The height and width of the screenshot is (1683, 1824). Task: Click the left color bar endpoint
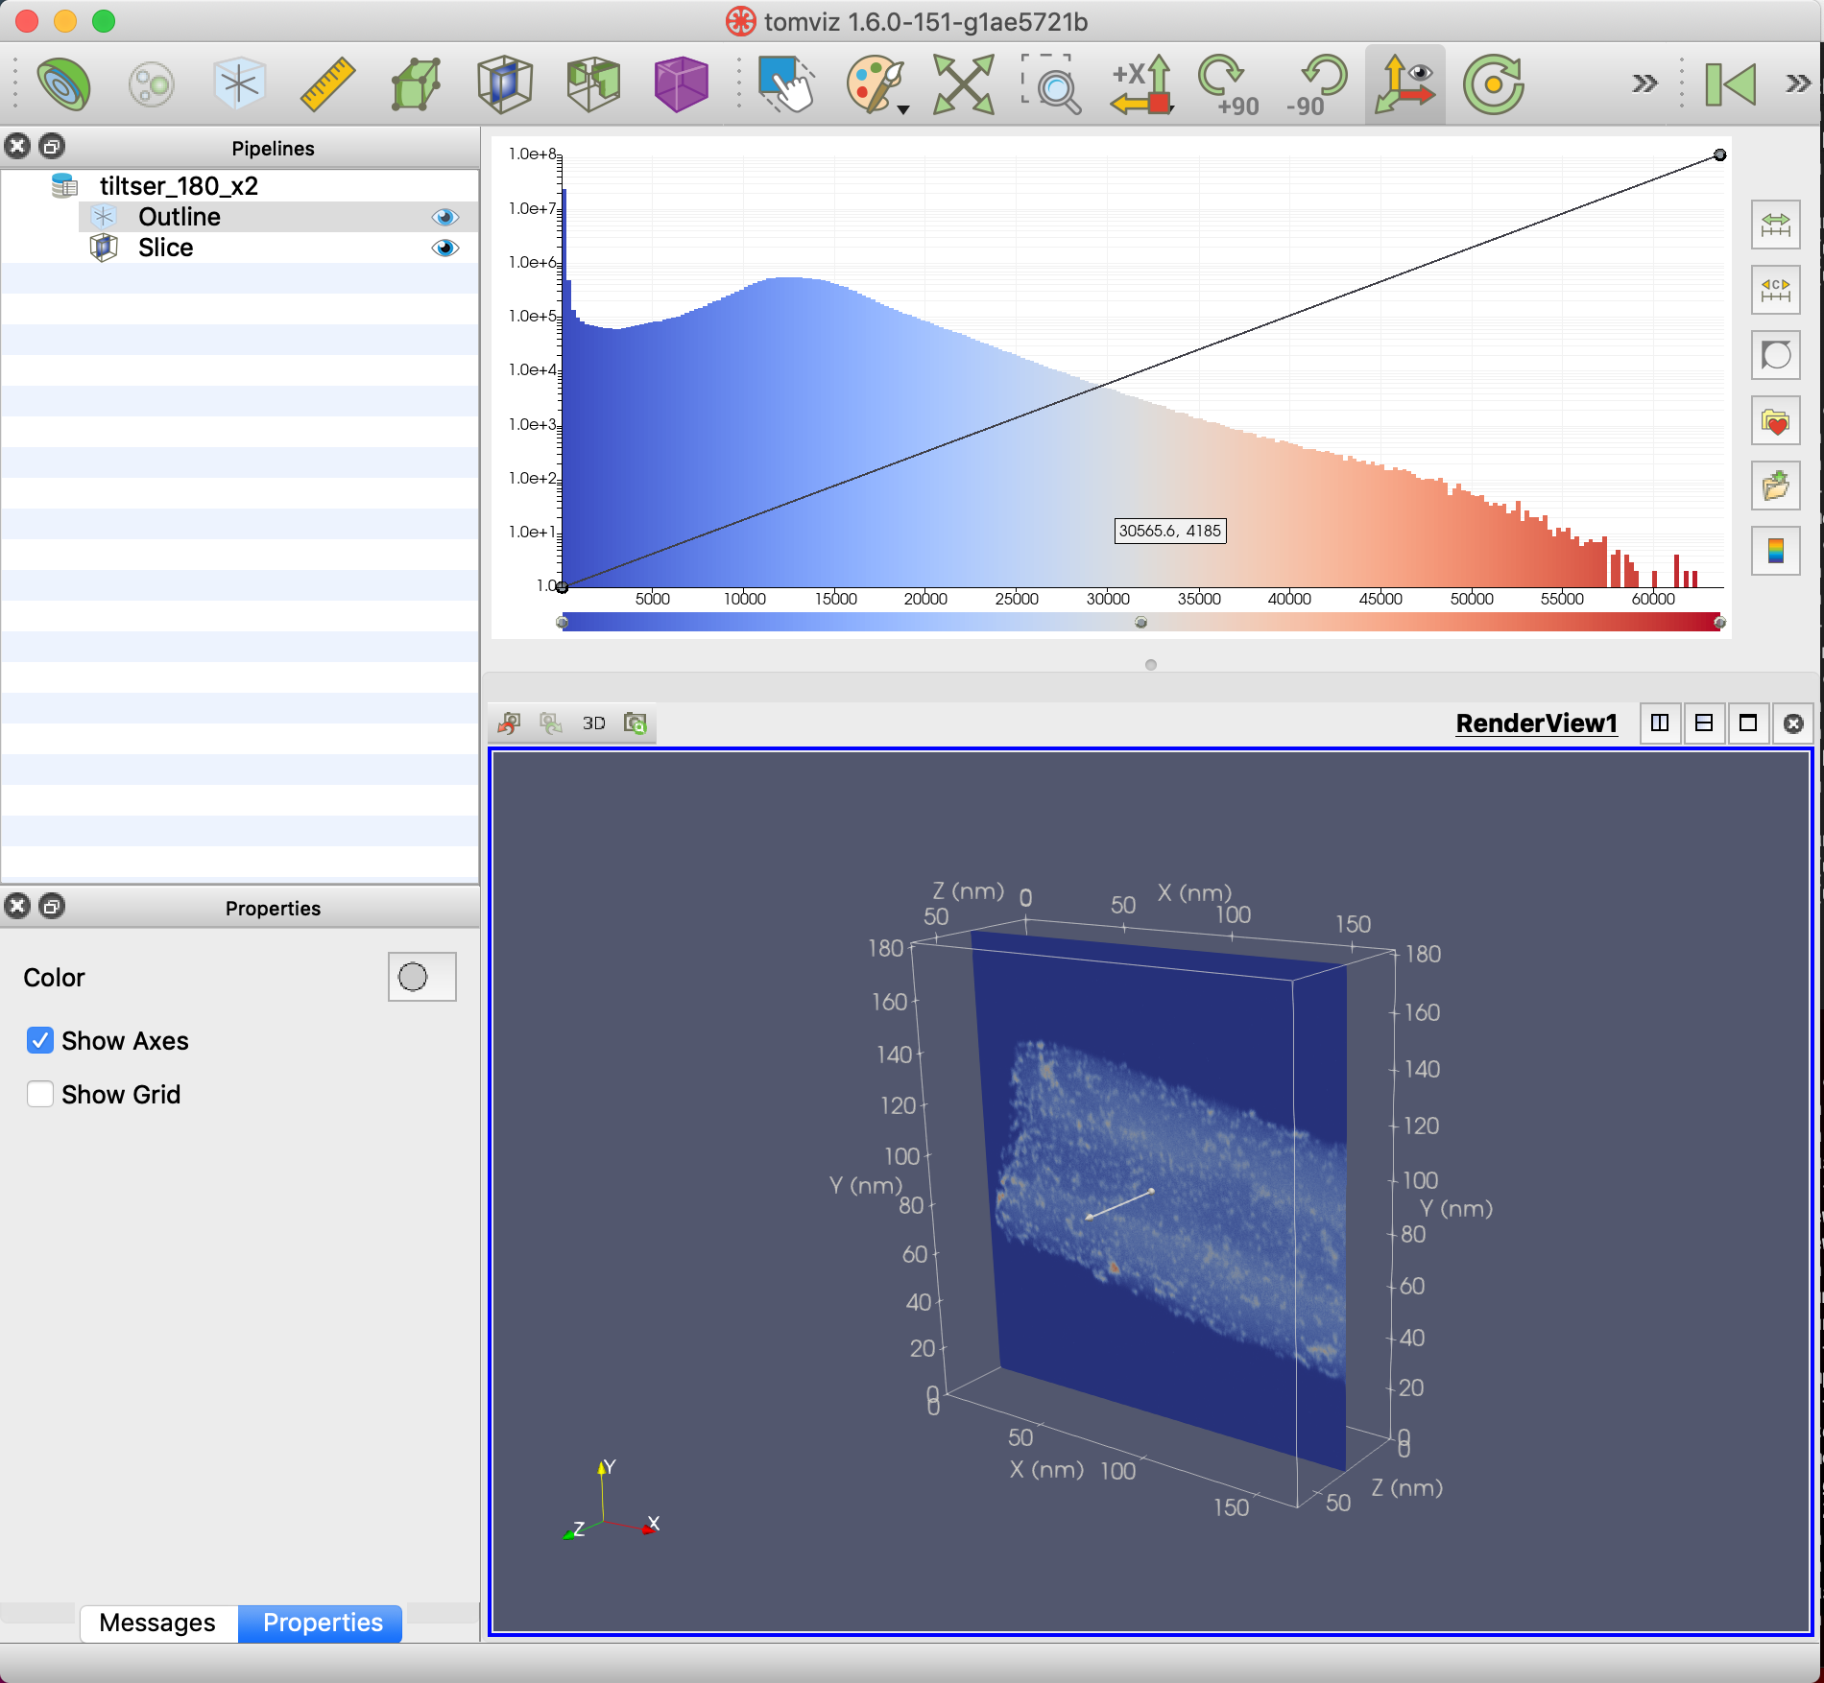tap(563, 623)
